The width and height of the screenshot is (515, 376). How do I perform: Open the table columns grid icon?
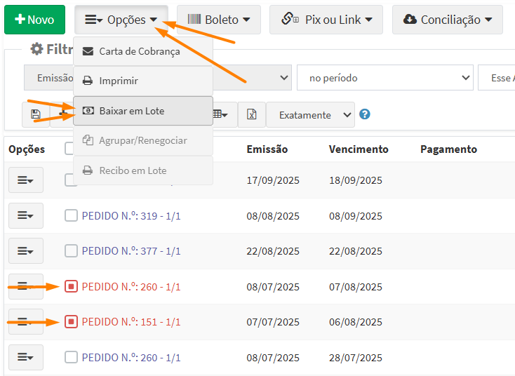[220, 114]
